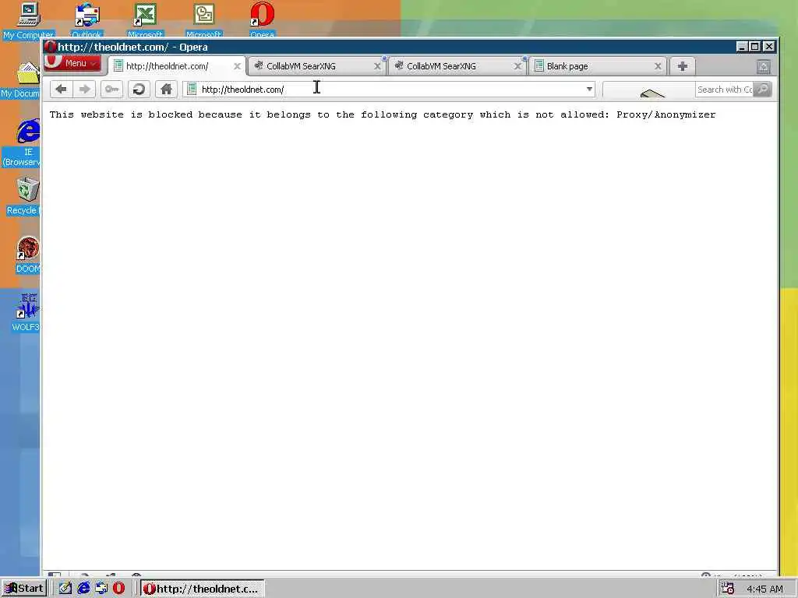Open the password wand key icon
Viewport: 798px width, 598px height.
[x=111, y=90]
